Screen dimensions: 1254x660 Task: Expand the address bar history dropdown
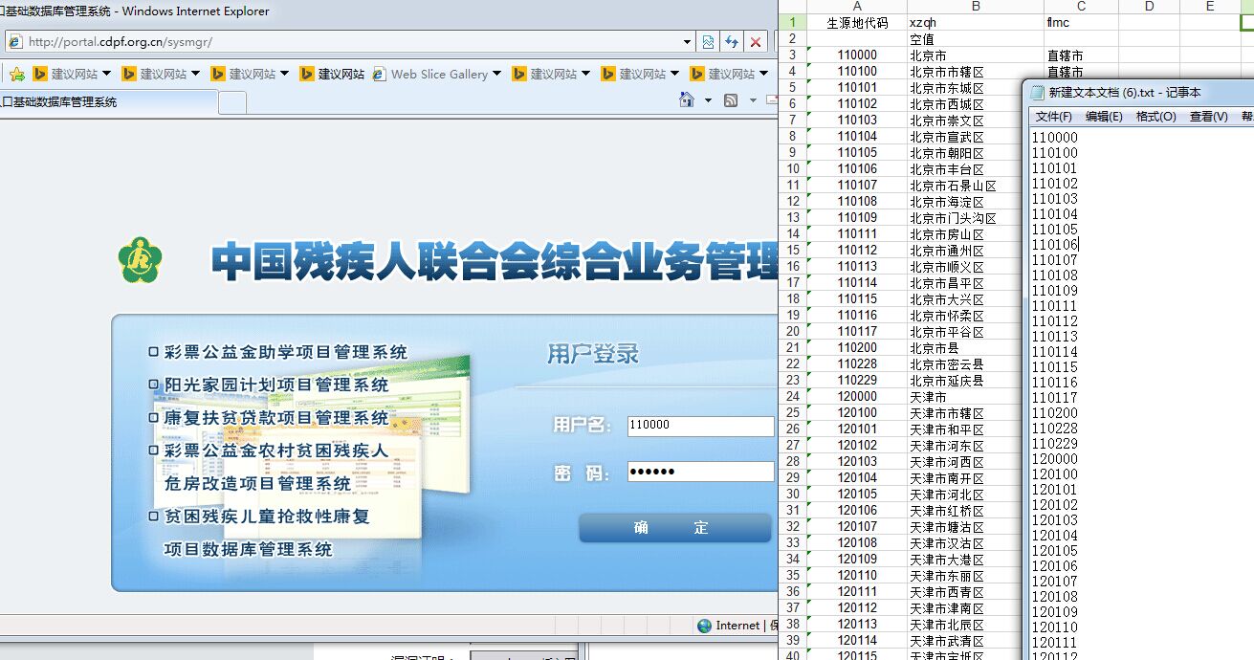click(x=687, y=42)
